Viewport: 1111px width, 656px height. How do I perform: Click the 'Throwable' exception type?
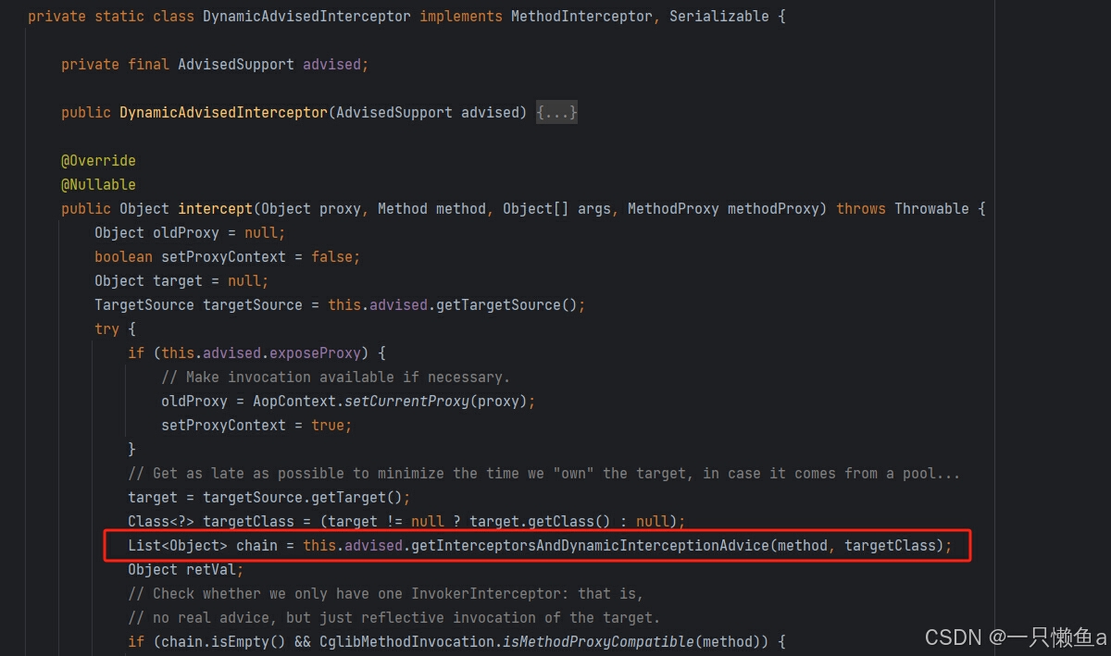pos(931,209)
